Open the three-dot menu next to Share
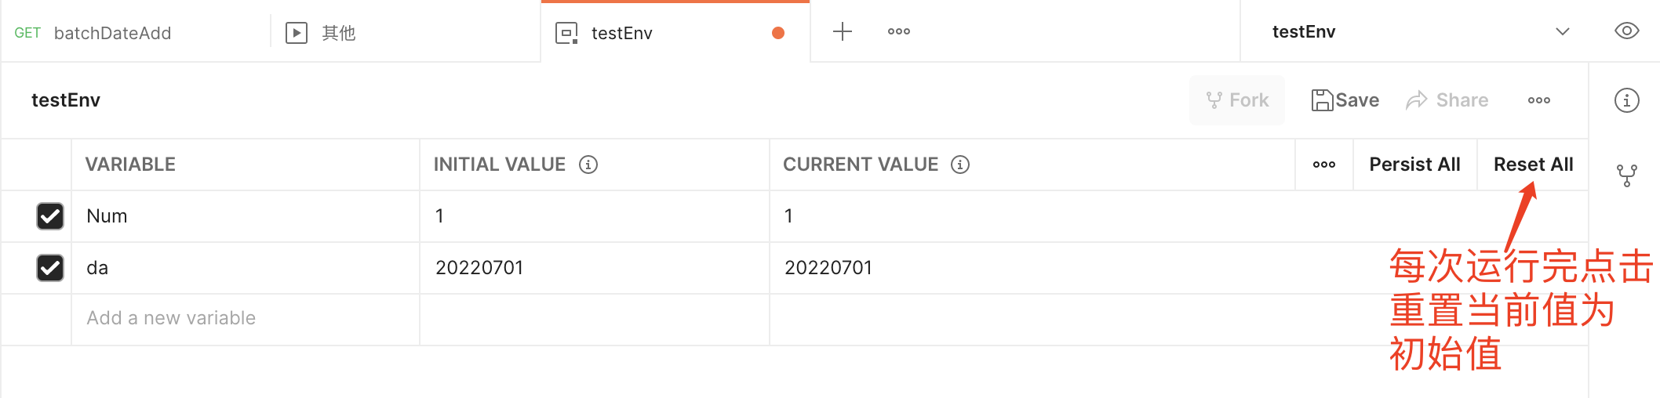The width and height of the screenshot is (1660, 398). 1539,100
